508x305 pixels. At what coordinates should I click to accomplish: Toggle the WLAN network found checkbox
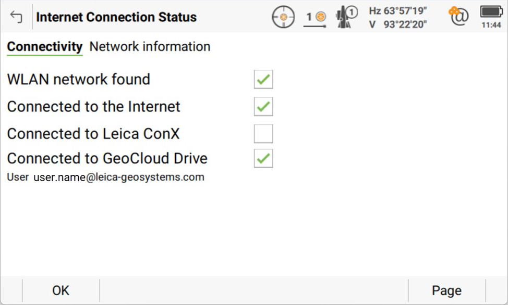tap(263, 80)
